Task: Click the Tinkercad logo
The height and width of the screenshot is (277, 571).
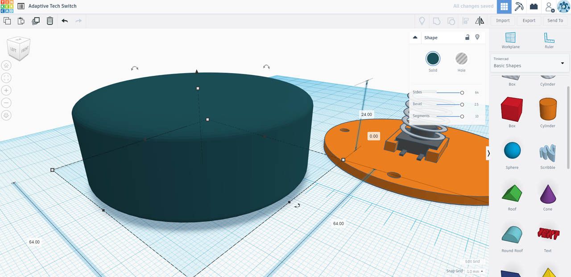Action: [x=6, y=6]
